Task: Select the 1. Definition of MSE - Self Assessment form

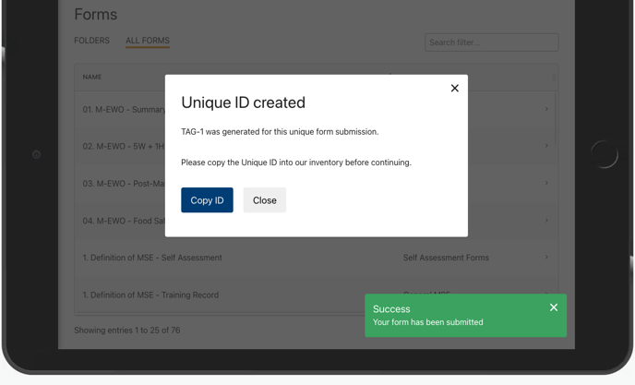Action: pos(152,258)
